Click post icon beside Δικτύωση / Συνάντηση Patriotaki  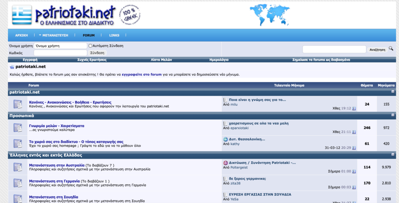pos(226,163)
